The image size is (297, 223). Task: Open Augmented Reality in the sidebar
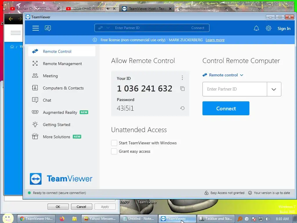point(62,112)
